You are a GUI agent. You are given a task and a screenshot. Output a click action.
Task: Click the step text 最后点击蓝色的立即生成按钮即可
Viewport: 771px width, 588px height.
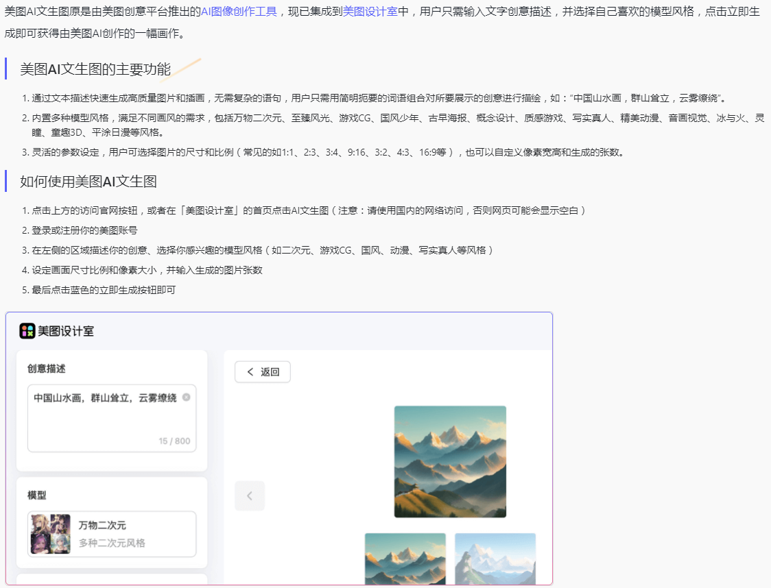click(104, 290)
